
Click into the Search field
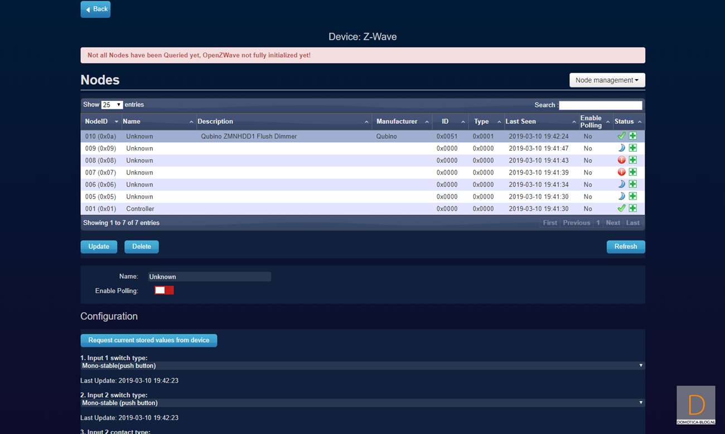coord(600,105)
